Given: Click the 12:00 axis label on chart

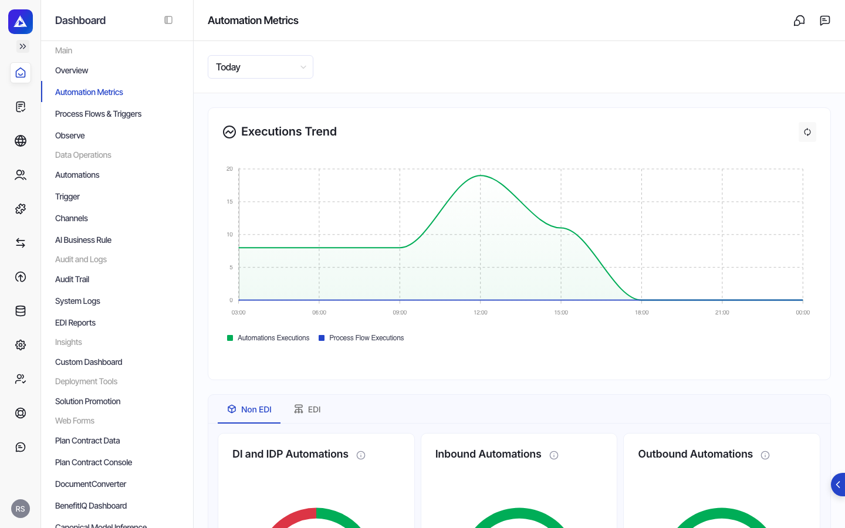Looking at the screenshot, I should pyautogui.click(x=481, y=313).
